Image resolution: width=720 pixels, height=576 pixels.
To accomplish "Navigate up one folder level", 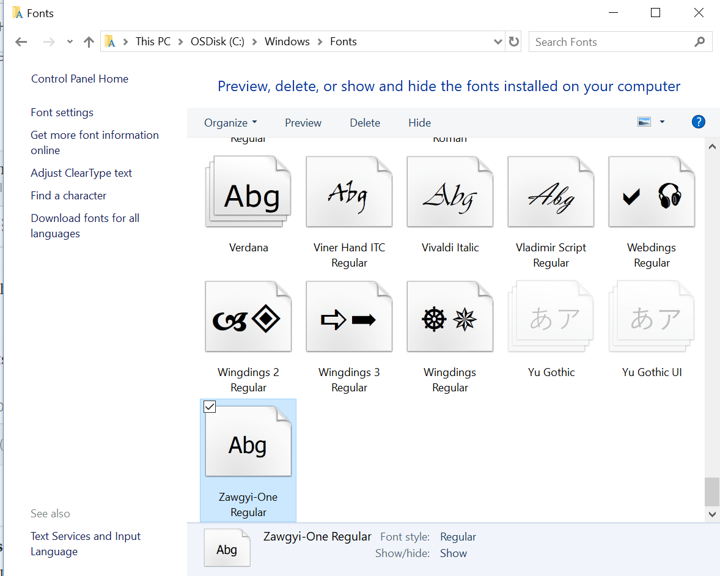I will [88, 41].
